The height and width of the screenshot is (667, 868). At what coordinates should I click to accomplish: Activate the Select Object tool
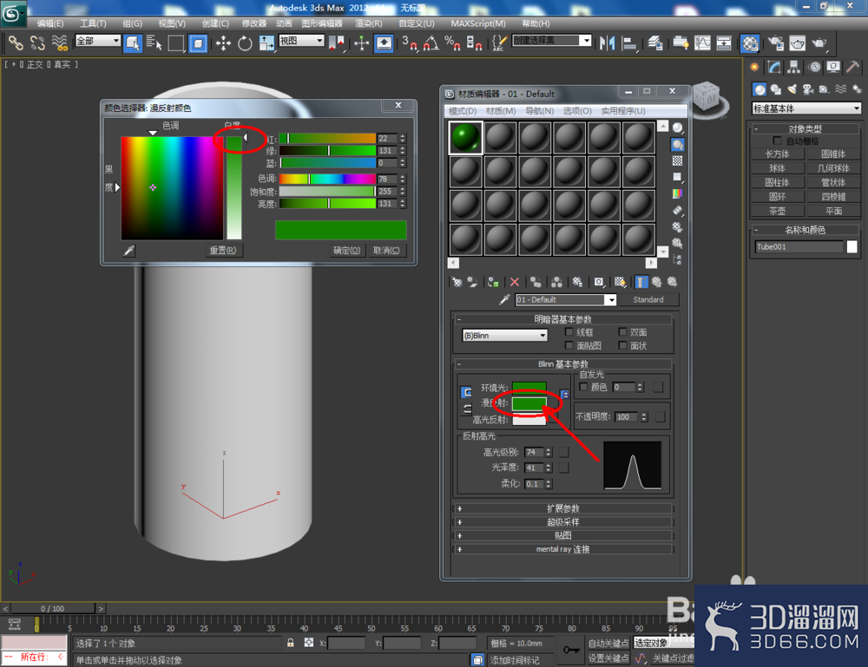[133, 43]
